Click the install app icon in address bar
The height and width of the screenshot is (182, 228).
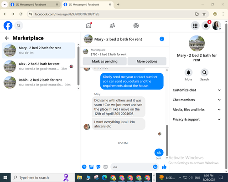[x=197, y=14]
